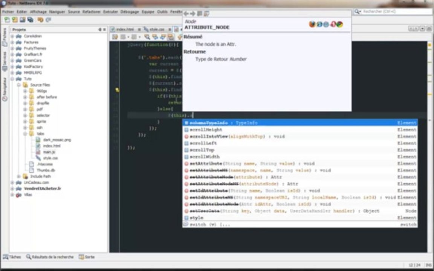Click the Firefox browser compatibility icon
Viewport: 434px width, 271px height.
312,24
